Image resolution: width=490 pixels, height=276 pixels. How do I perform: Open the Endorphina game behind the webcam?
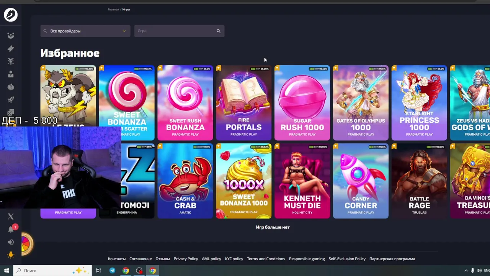(138, 181)
